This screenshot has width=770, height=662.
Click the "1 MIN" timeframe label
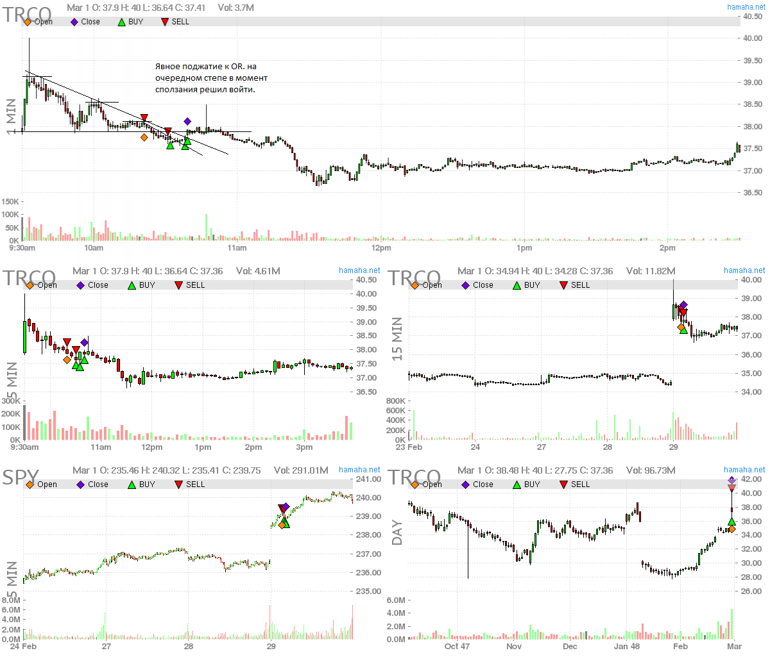point(11,117)
